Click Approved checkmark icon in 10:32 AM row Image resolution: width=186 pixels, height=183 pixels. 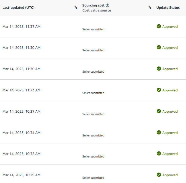pyautogui.click(x=159, y=153)
